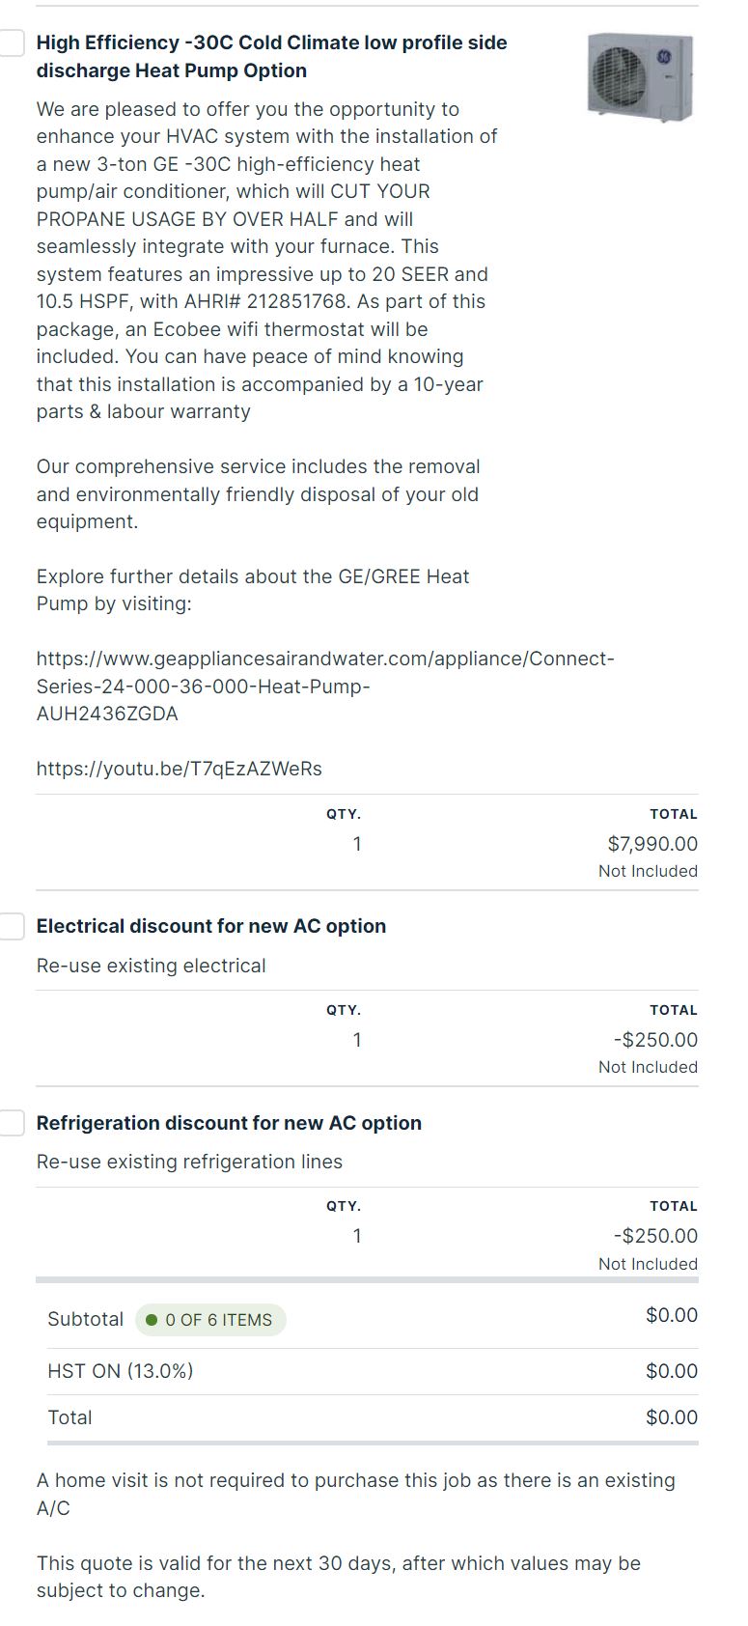Viewport: 748px width, 1626px height.
Task: Click the GE logo on the heat pump image
Action: pyautogui.click(x=664, y=57)
